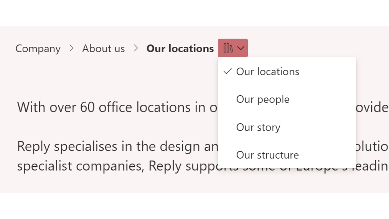Select Our structure in the dropdown list
This screenshot has width=389, height=219.
tap(267, 155)
